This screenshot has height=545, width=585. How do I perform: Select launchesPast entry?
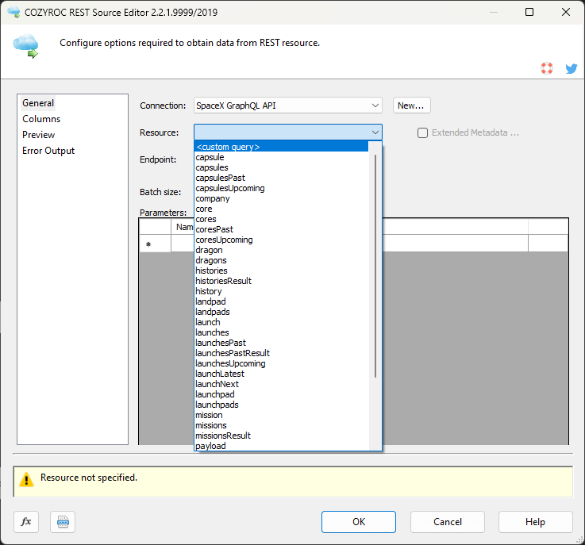coord(281,343)
